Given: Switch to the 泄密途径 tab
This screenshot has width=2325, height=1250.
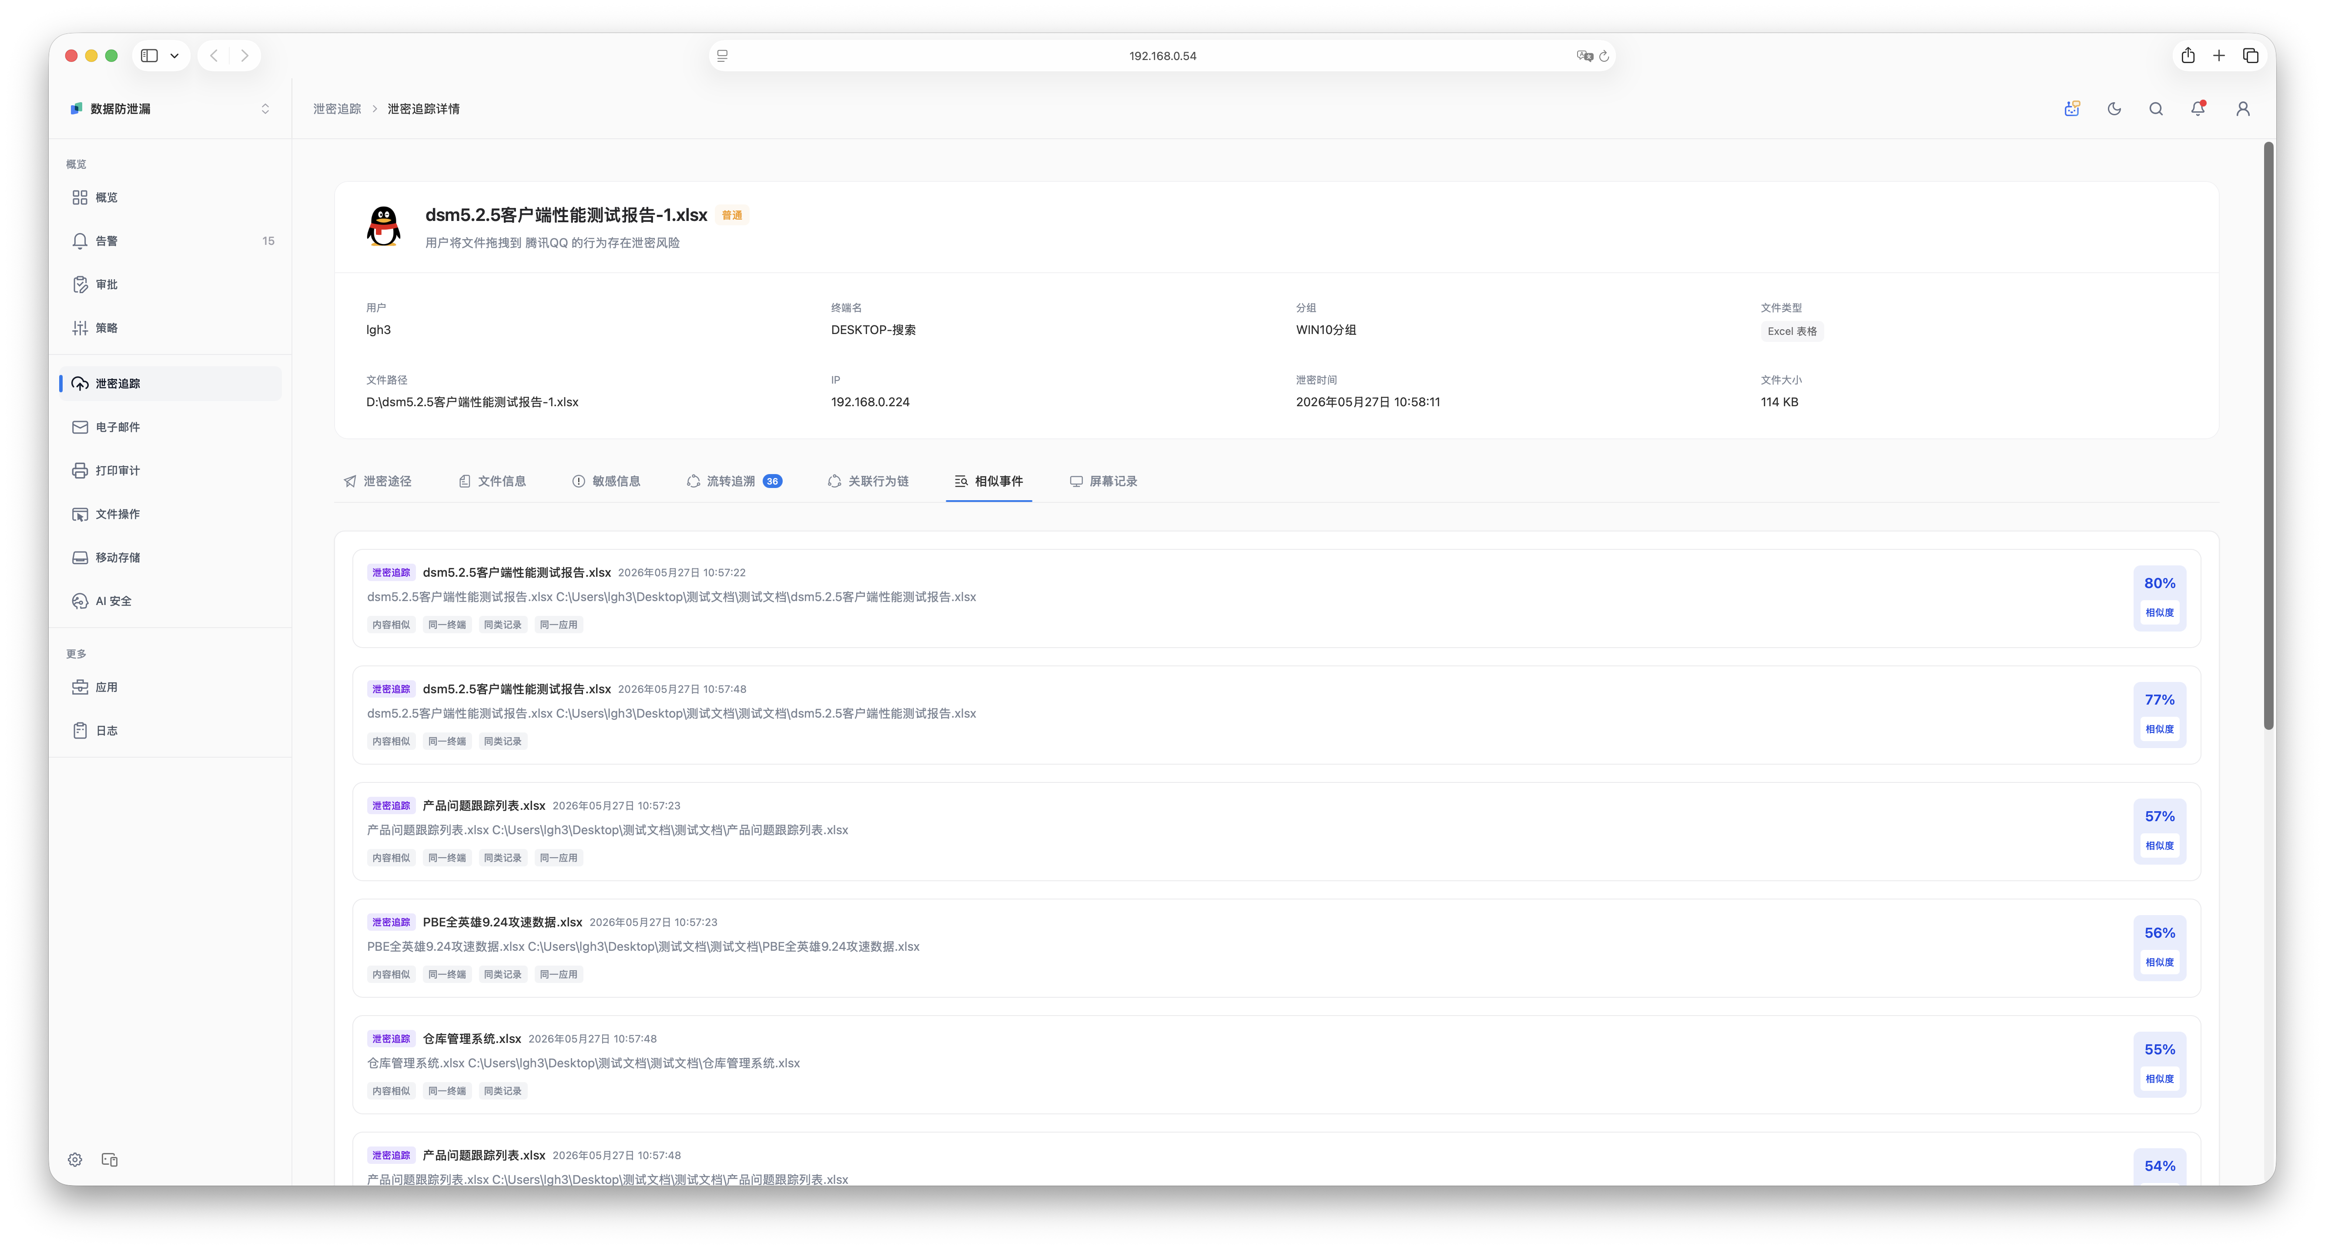Looking at the screenshot, I should [x=377, y=481].
